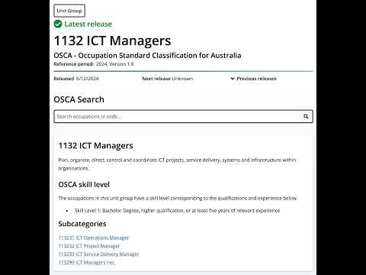The image size is (366, 275).
Task: Focus the OSCA search occupations field
Action: click(x=183, y=116)
